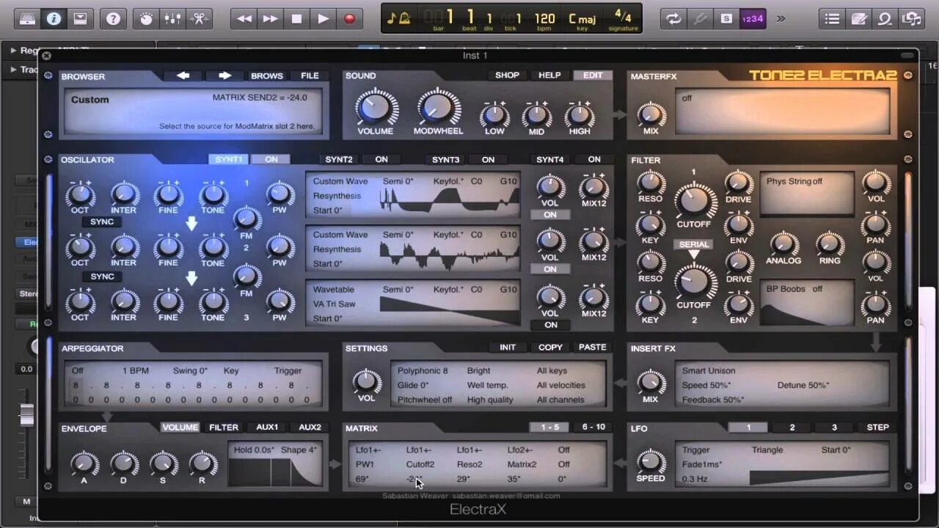Click BROWS button in browser
This screenshot has height=528, width=939.
tap(267, 76)
